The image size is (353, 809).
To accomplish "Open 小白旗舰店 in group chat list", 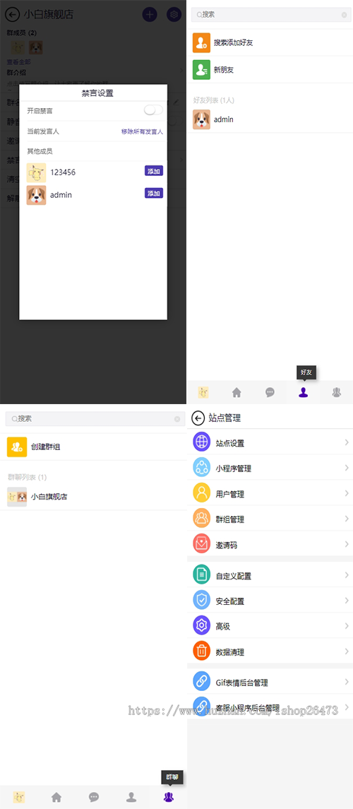I will (x=93, y=497).
